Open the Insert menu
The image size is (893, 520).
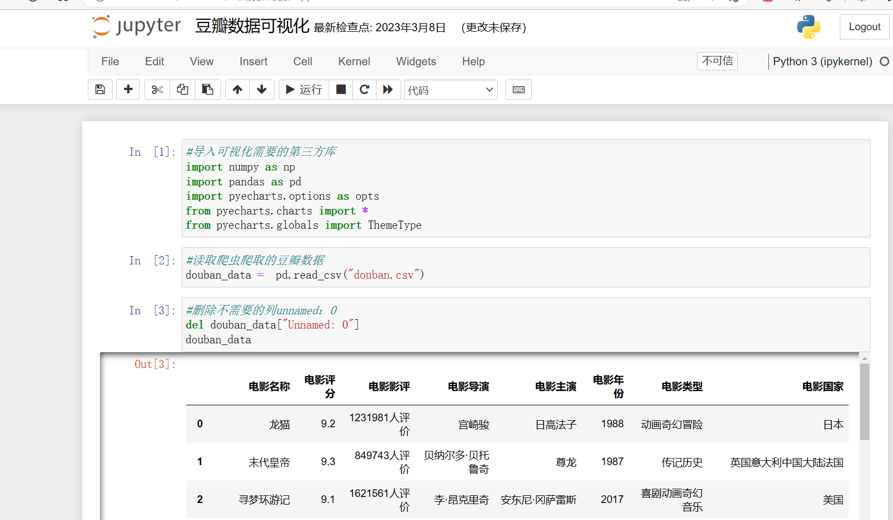[254, 61]
